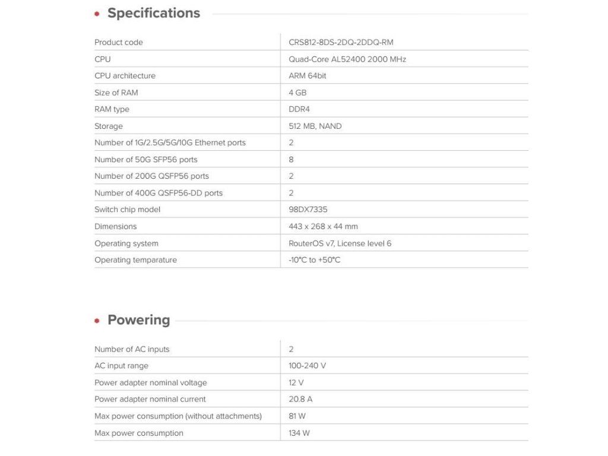Click the Number of 50G SFP56 ports label
The width and height of the screenshot is (608, 456).
coord(145,160)
